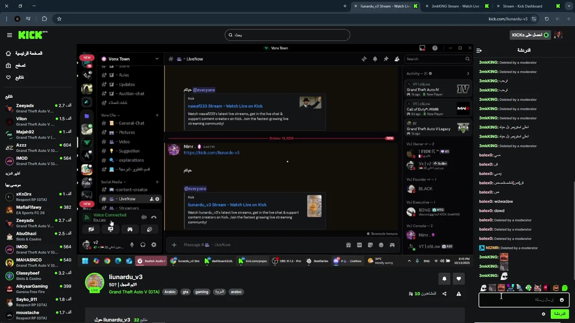The height and width of the screenshot is (323, 575).
Task: Click Discord noise suppression waveform icon
Action: point(144,217)
